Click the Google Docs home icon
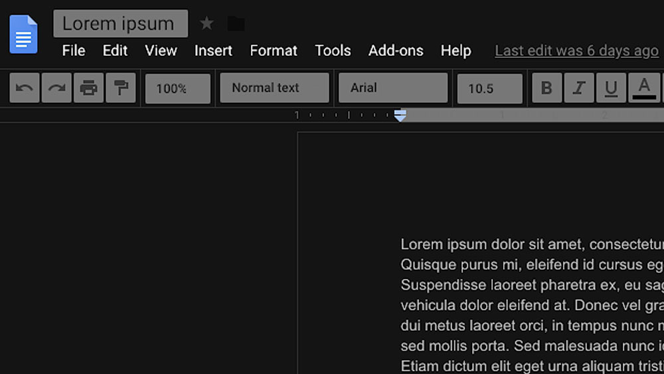This screenshot has width=664, height=374. 23,34
